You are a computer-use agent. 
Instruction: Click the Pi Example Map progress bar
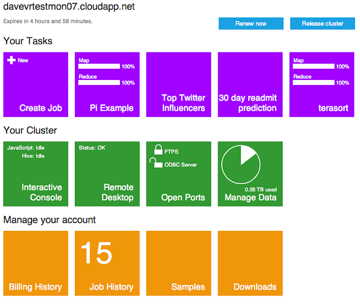(x=99, y=66)
